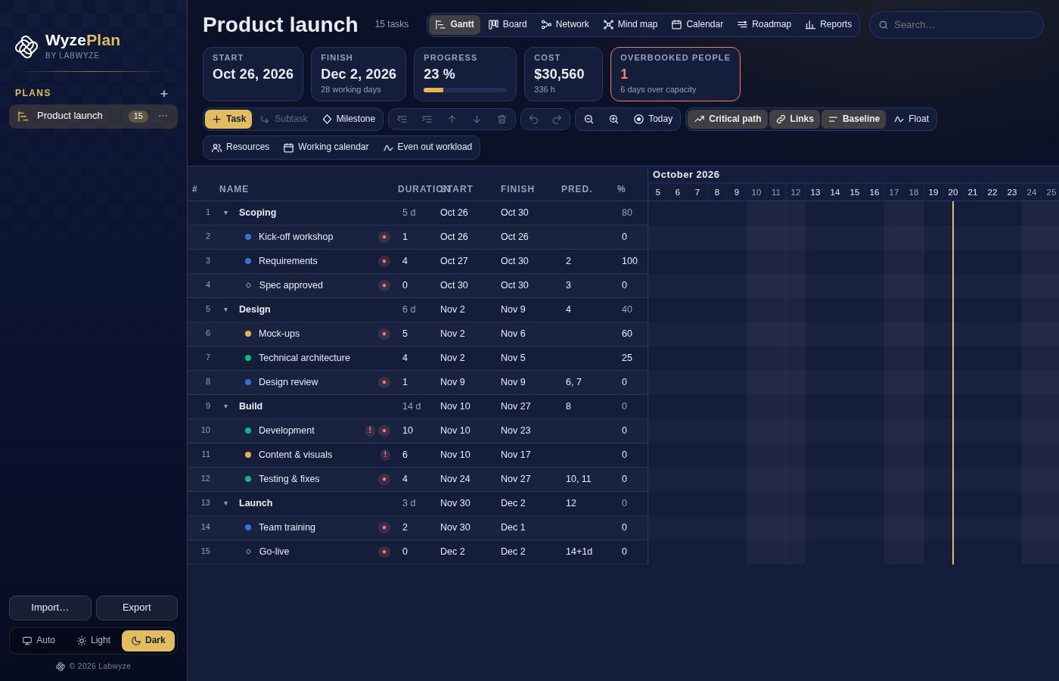
Task: Select the Auto theme option
Action: pos(39,641)
